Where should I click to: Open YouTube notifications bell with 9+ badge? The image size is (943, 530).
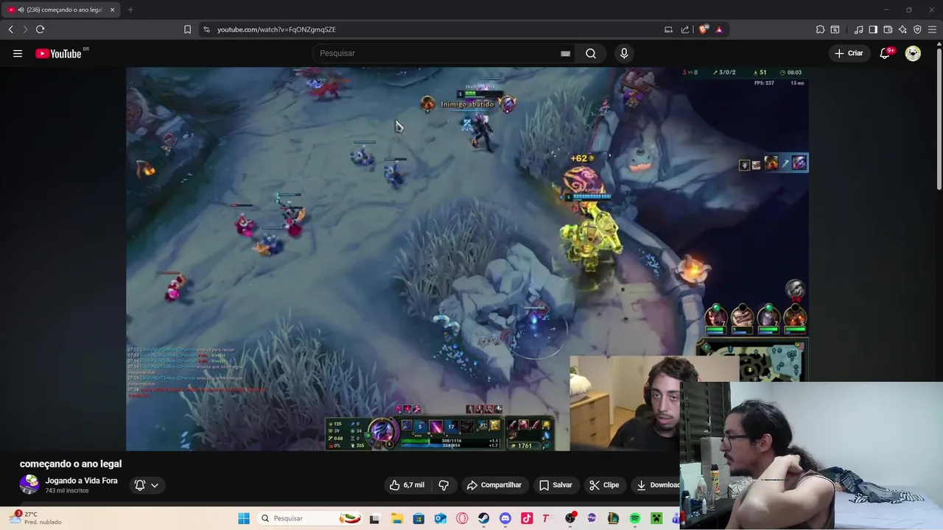pyautogui.click(x=886, y=53)
